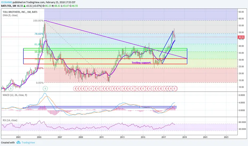Click the 78.60% Fibonacci level label
The image size is (248, 146).
tap(39, 34)
